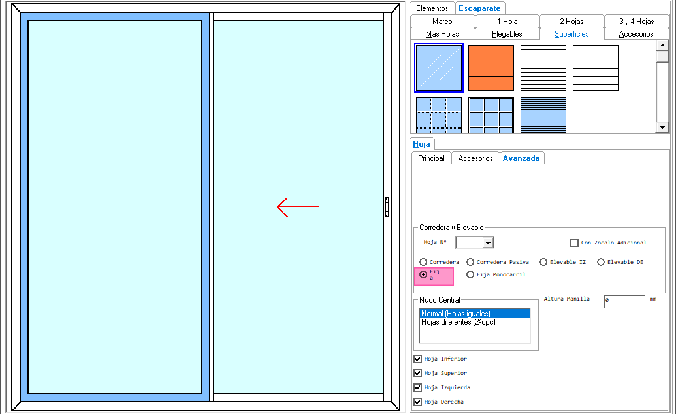Choose the Elevable IZ option
The width and height of the screenshot is (676, 414).
(543, 262)
